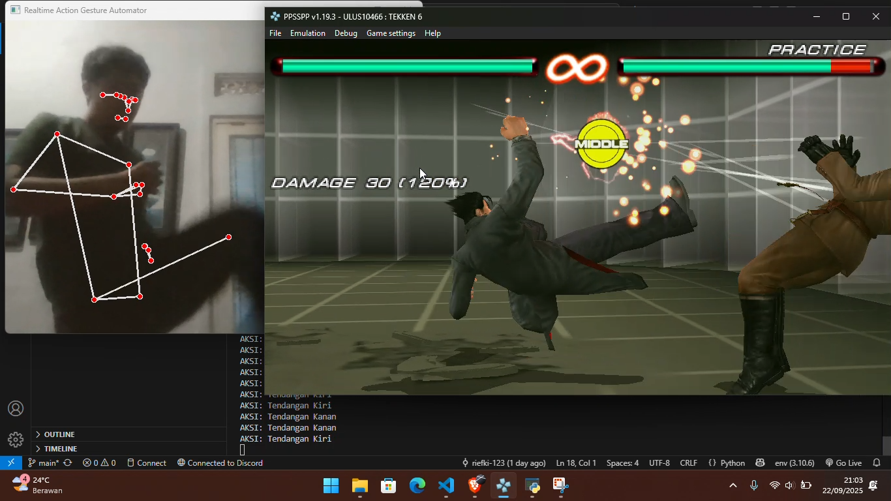This screenshot has height=501, width=891.
Task: Open the Emulation menu in PPSSPP
Action: [x=308, y=33]
